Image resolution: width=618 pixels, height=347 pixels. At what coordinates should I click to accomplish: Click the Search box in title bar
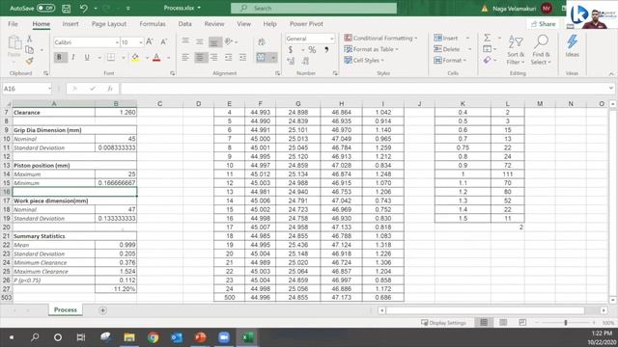pyautogui.click(x=314, y=8)
